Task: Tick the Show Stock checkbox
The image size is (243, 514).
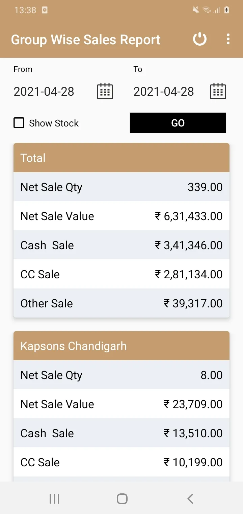Action: [x=19, y=123]
